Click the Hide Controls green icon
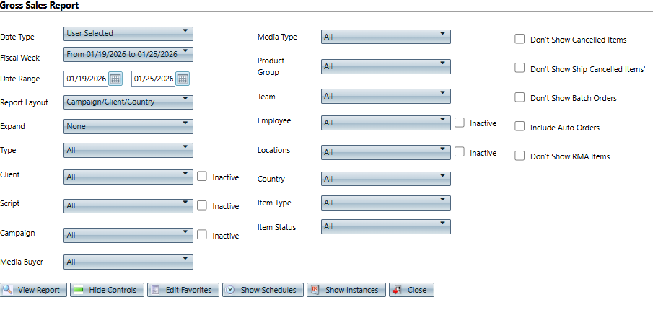This screenshot has height=310, width=653. point(78,290)
